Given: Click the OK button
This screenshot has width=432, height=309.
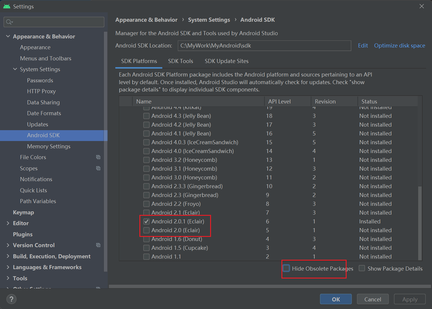Looking at the screenshot, I should pos(336,299).
